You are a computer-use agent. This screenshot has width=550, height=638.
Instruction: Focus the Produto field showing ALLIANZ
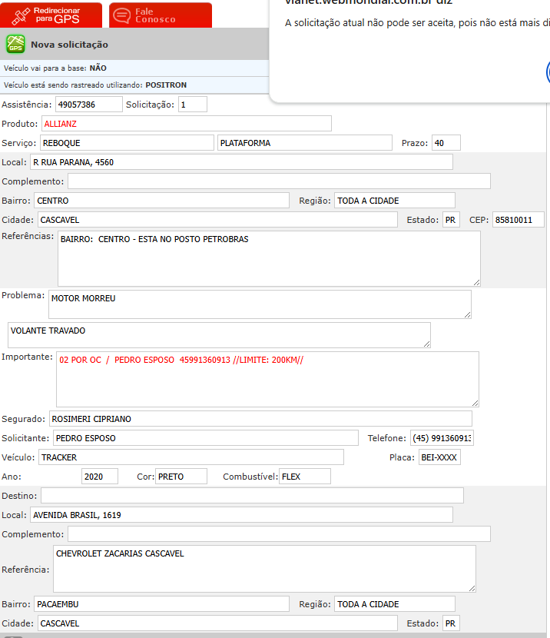coord(186,123)
